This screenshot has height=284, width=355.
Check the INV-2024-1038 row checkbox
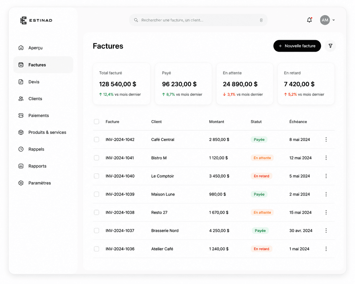(96, 212)
